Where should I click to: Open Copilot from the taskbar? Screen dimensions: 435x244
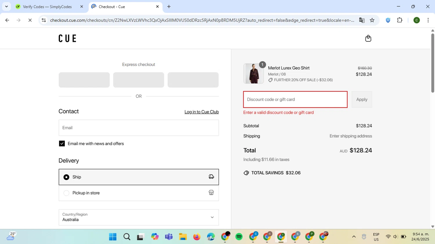155,237
